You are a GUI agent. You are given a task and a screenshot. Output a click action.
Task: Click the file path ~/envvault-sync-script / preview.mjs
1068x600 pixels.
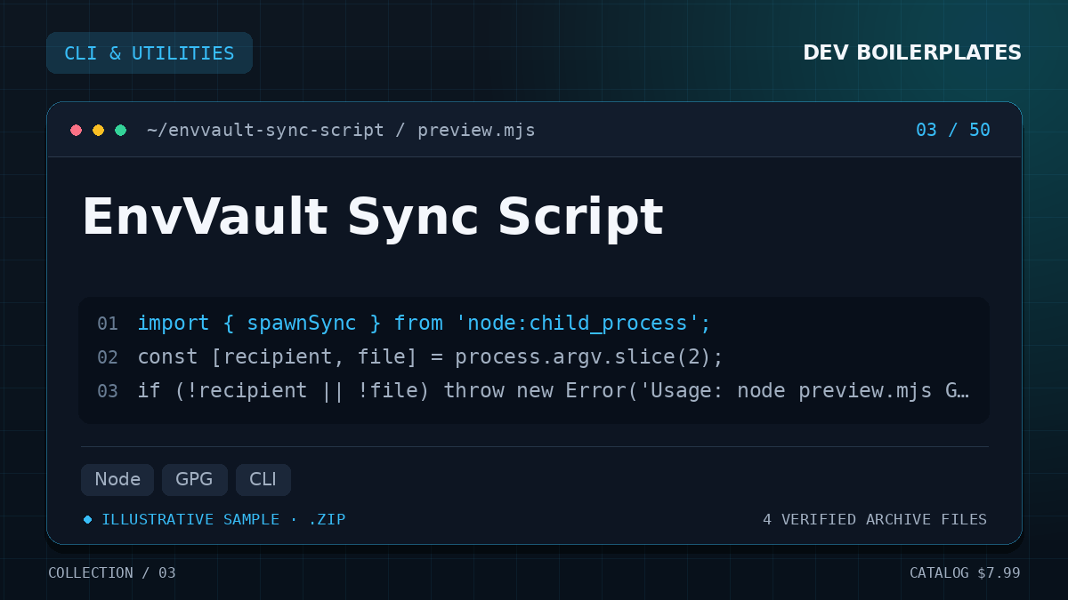[341, 131]
